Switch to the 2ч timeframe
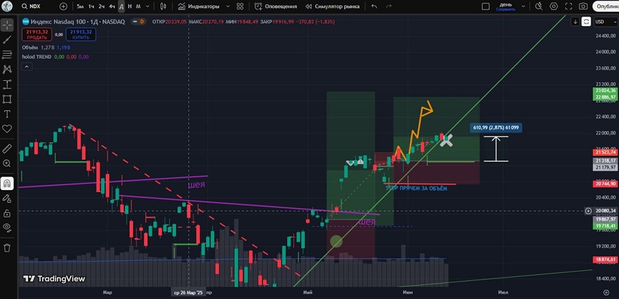Image resolution: width=619 pixels, height=299 pixels. click(x=102, y=6)
